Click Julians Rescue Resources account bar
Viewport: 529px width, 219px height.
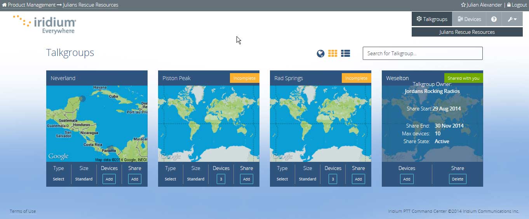[x=467, y=32]
